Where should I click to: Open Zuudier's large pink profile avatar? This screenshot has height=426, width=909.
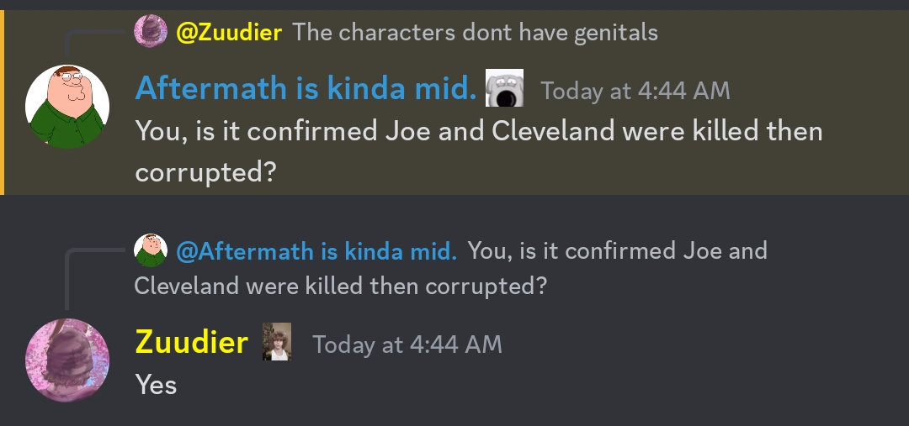(67, 360)
